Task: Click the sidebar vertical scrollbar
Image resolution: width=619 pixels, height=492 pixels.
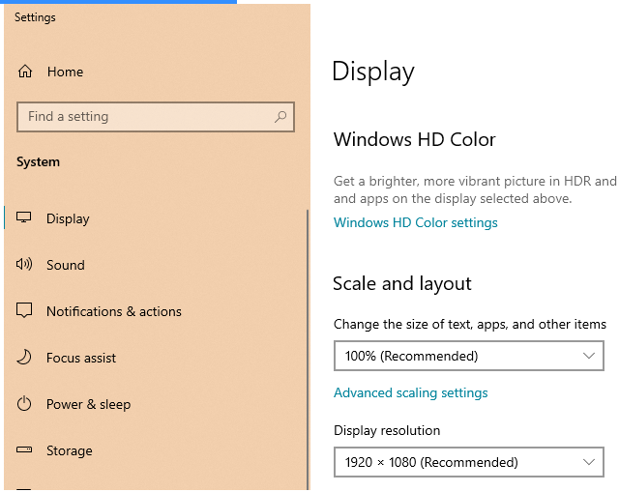Action: pyautogui.click(x=308, y=350)
